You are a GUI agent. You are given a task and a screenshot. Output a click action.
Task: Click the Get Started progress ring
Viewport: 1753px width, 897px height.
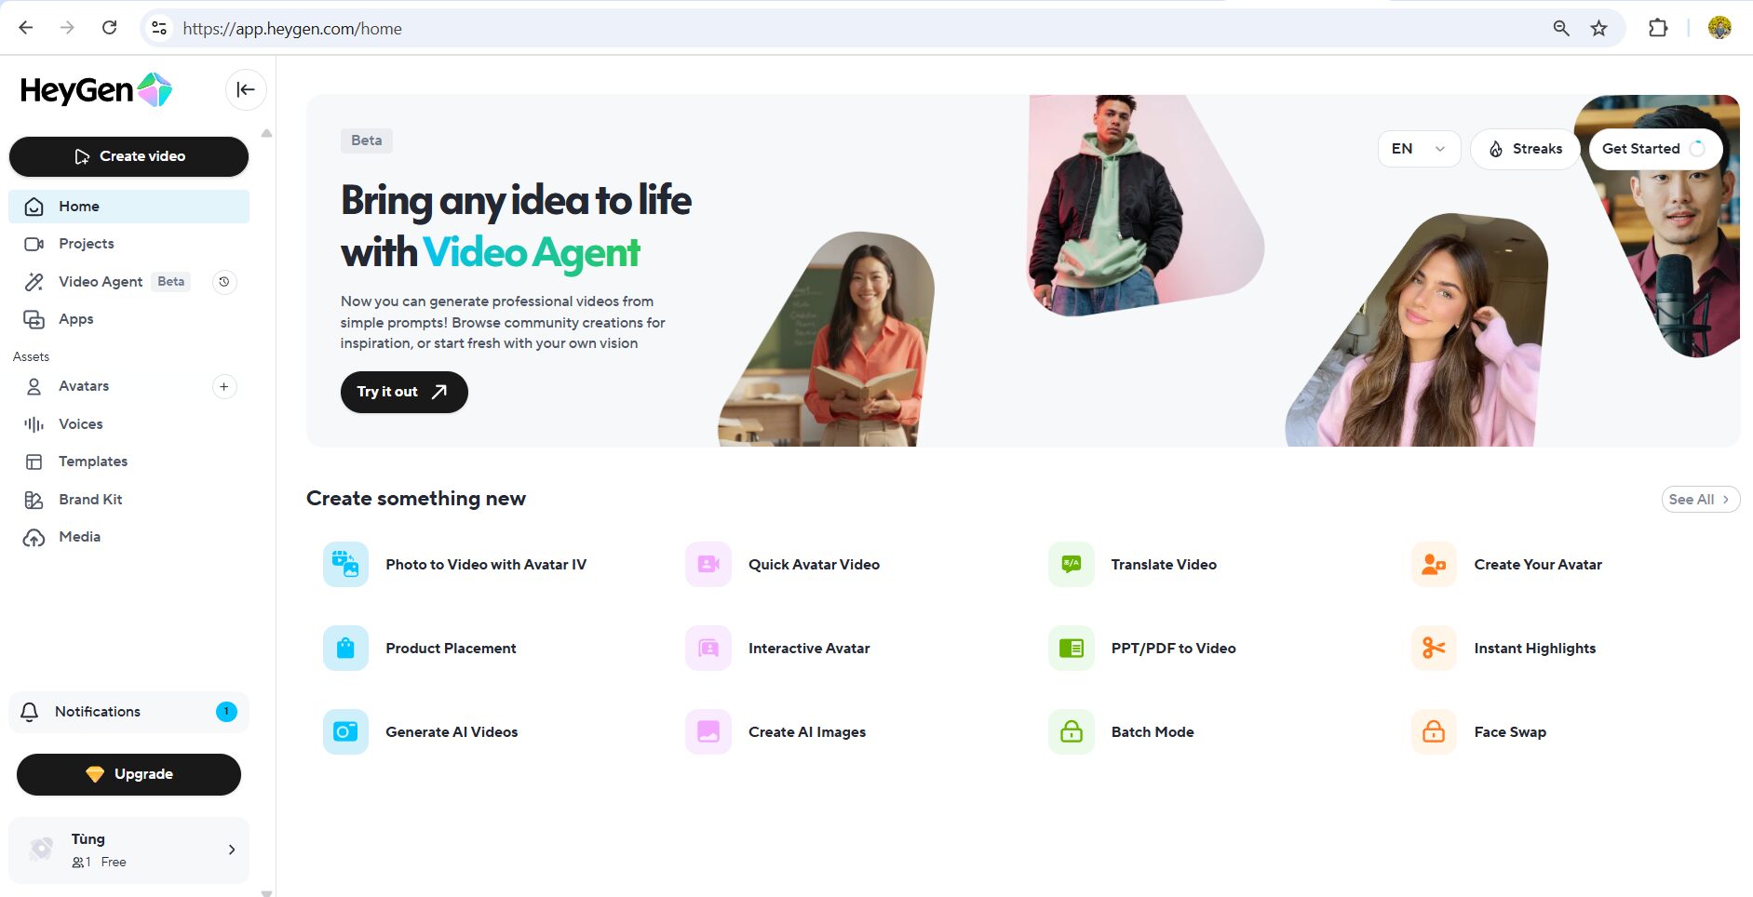click(1697, 149)
